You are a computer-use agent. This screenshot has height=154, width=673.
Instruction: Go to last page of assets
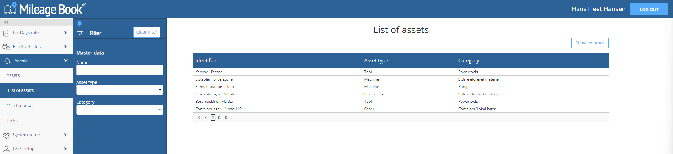(227, 118)
